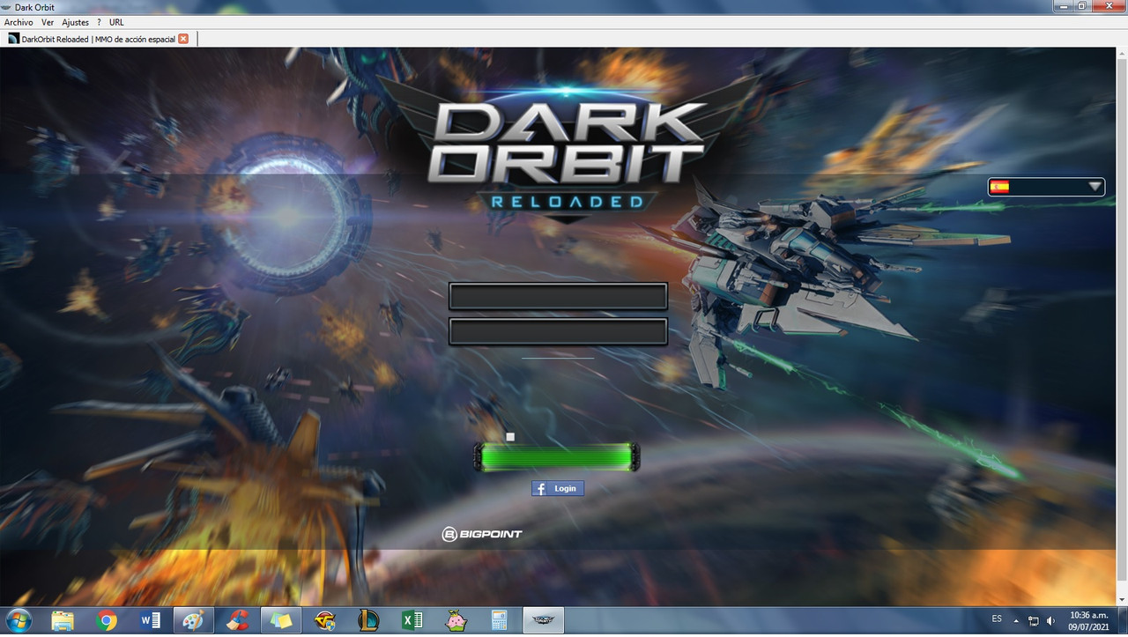Viewport: 1128px width, 637px height.
Task: Click the Bigpoint logo link
Action: (482, 534)
